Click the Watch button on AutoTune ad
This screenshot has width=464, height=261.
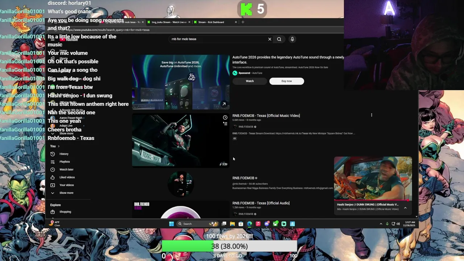click(x=250, y=81)
